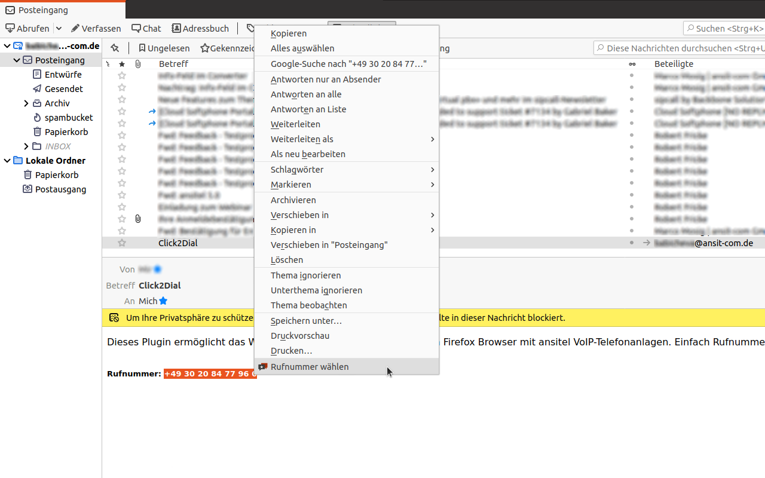Click the pushpin quick filter icon

click(115, 48)
